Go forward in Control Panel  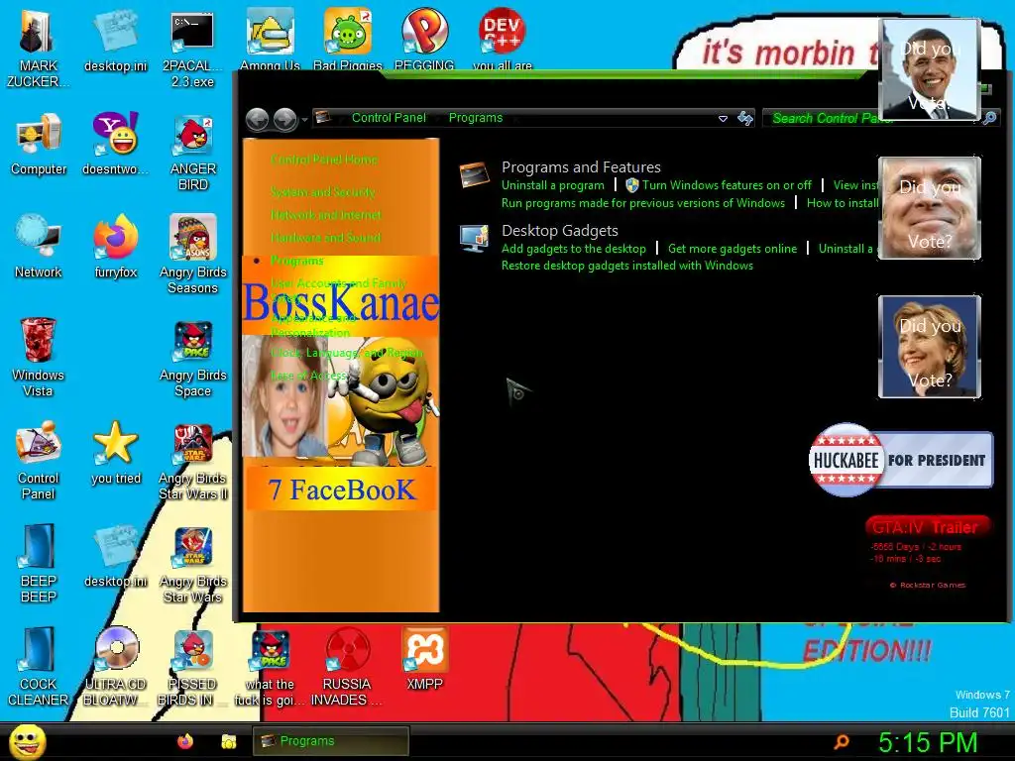(284, 119)
